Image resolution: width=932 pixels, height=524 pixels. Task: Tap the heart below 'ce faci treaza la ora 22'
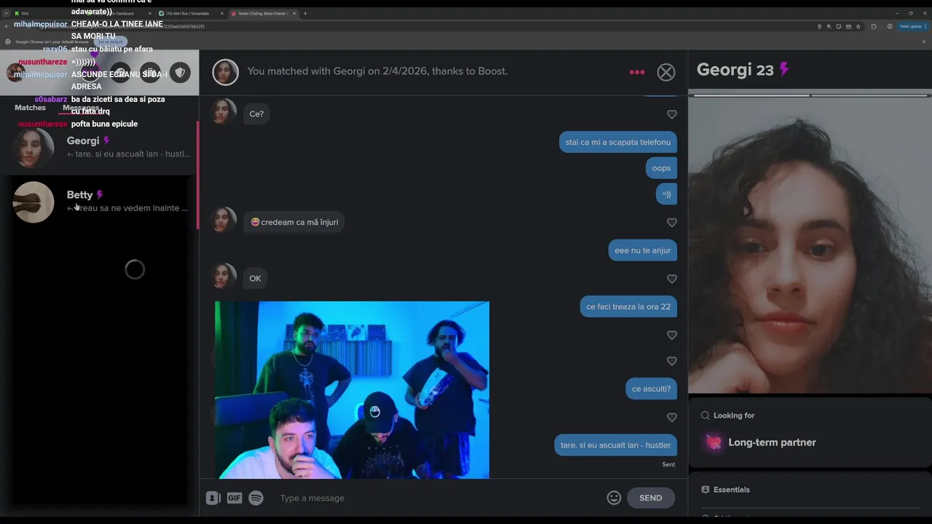[672, 336]
